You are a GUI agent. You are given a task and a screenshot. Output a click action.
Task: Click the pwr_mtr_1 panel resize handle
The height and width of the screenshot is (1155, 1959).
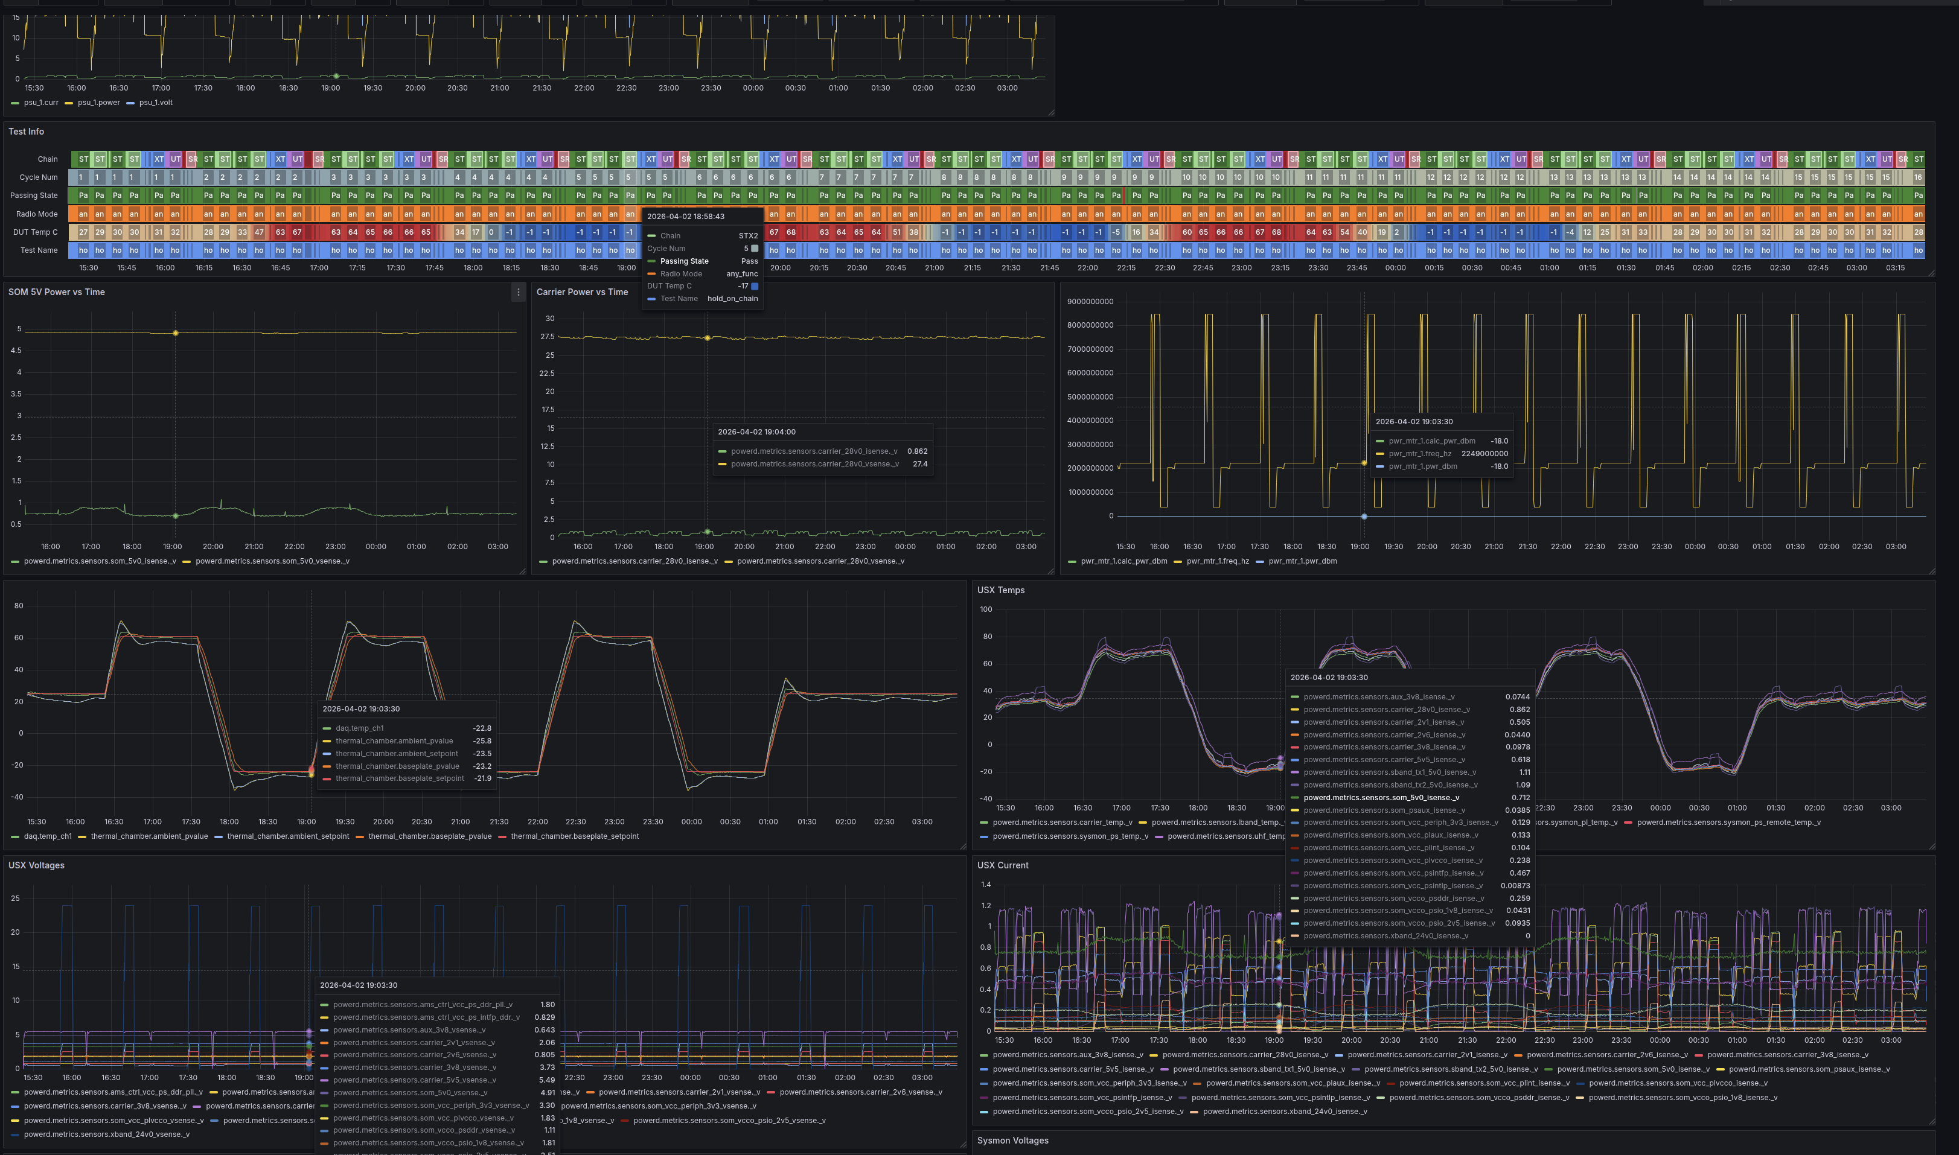(x=1932, y=571)
